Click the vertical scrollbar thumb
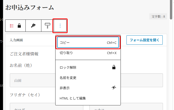This screenshot has height=110, width=174. tap(171, 10)
